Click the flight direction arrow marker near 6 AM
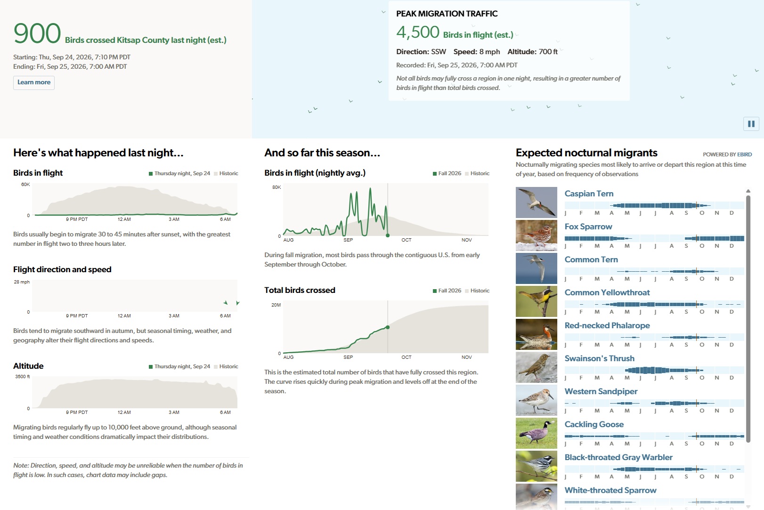The image size is (764, 510). [226, 302]
